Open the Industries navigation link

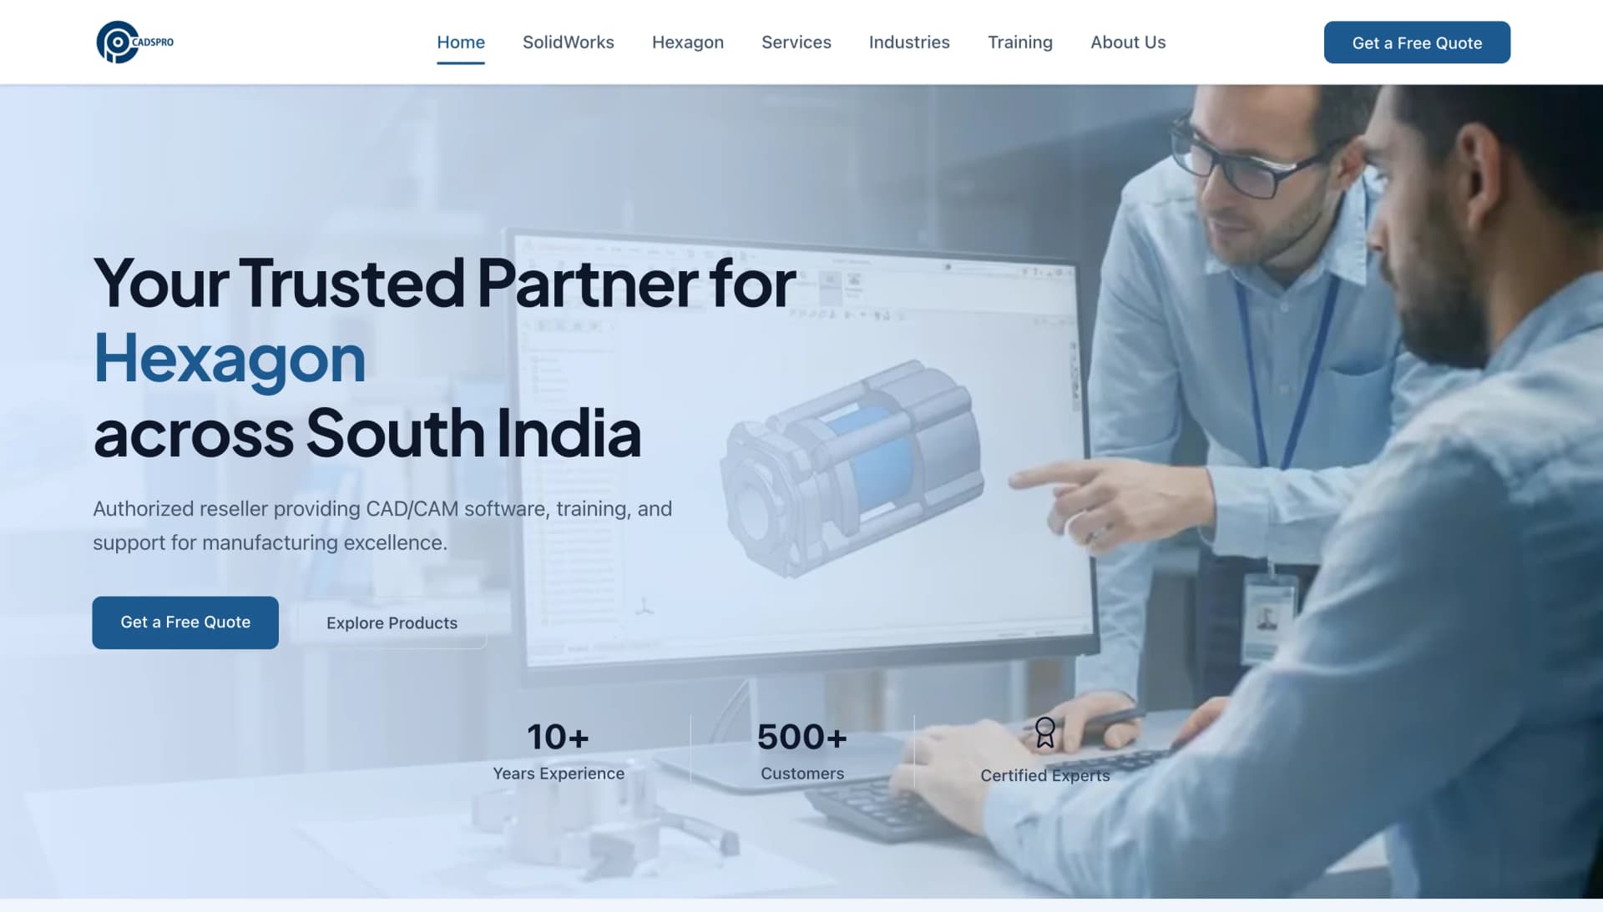[909, 42]
